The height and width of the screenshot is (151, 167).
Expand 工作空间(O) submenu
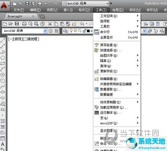[x=117, y=16]
